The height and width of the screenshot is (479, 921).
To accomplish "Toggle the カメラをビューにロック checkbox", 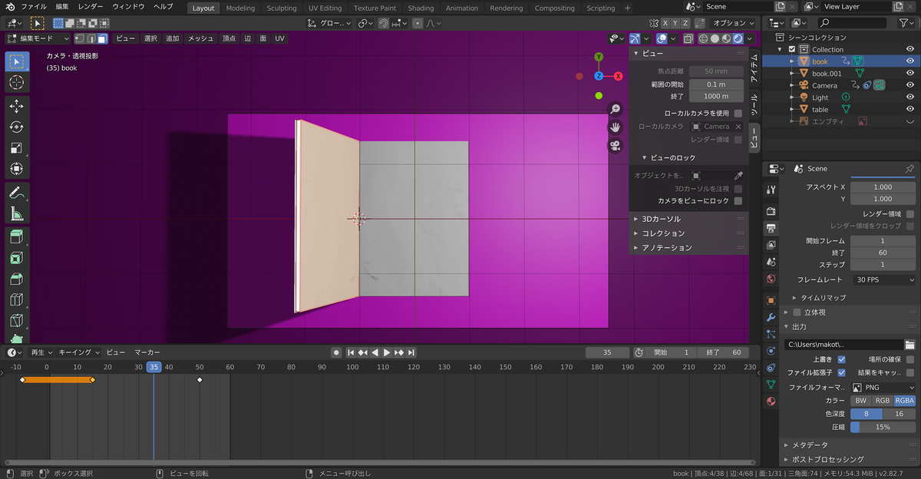I will 738,200.
